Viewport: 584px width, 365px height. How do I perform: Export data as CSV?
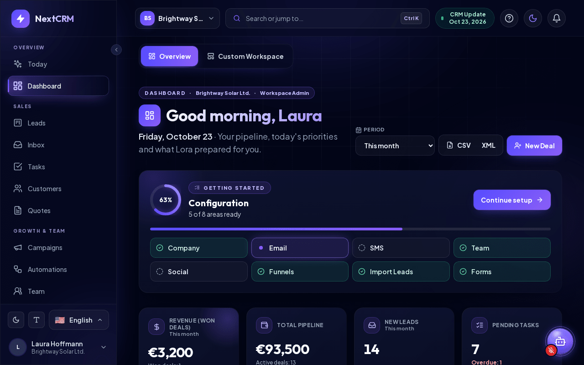tap(459, 146)
